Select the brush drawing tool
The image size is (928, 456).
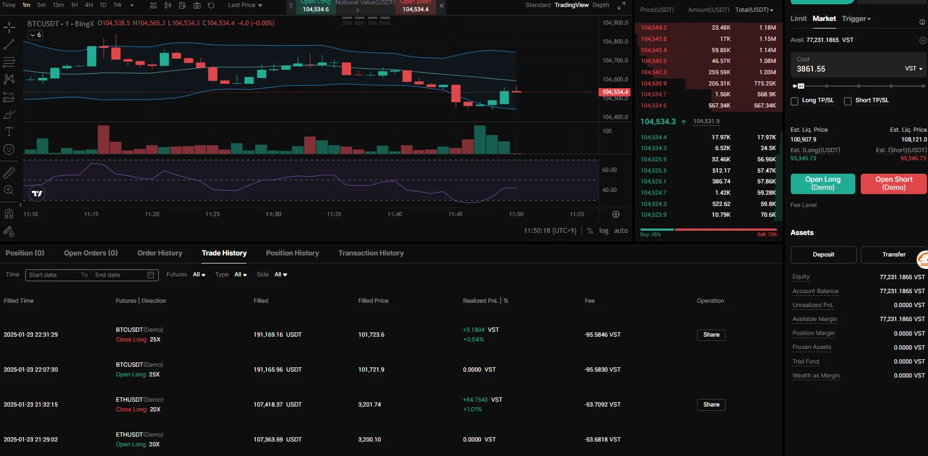(x=9, y=115)
